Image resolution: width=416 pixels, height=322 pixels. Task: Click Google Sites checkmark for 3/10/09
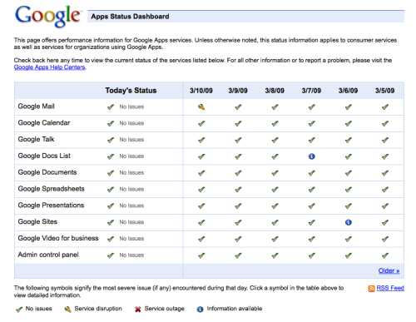coord(201,222)
